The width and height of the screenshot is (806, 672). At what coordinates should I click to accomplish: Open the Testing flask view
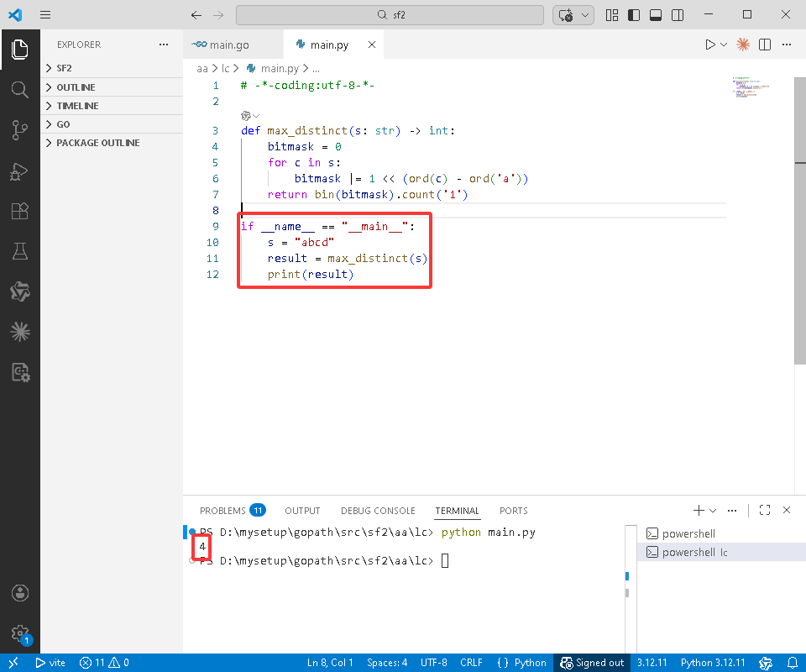(x=19, y=251)
